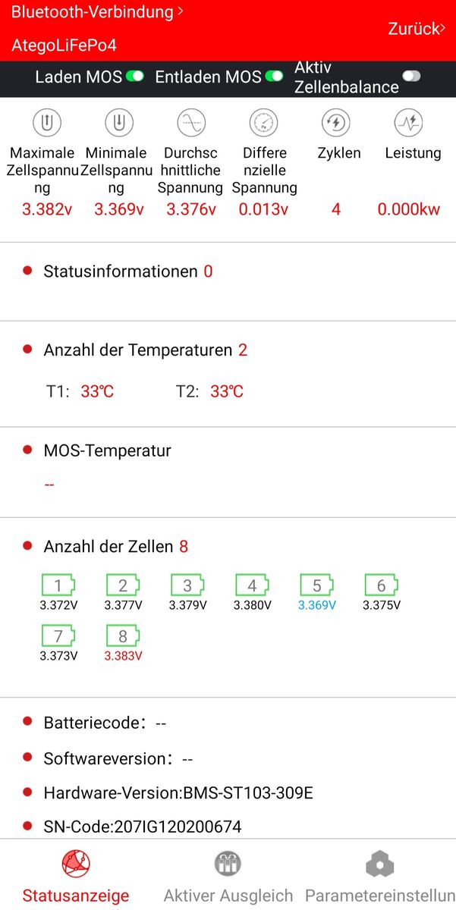The width and height of the screenshot is (456, 910).
Task: Select cell 5 battery icon
Action: [316, 585]
